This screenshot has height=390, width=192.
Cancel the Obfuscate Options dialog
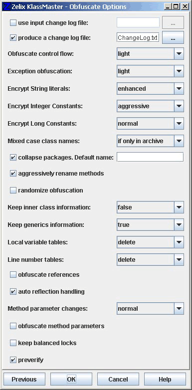pos(118,379)
